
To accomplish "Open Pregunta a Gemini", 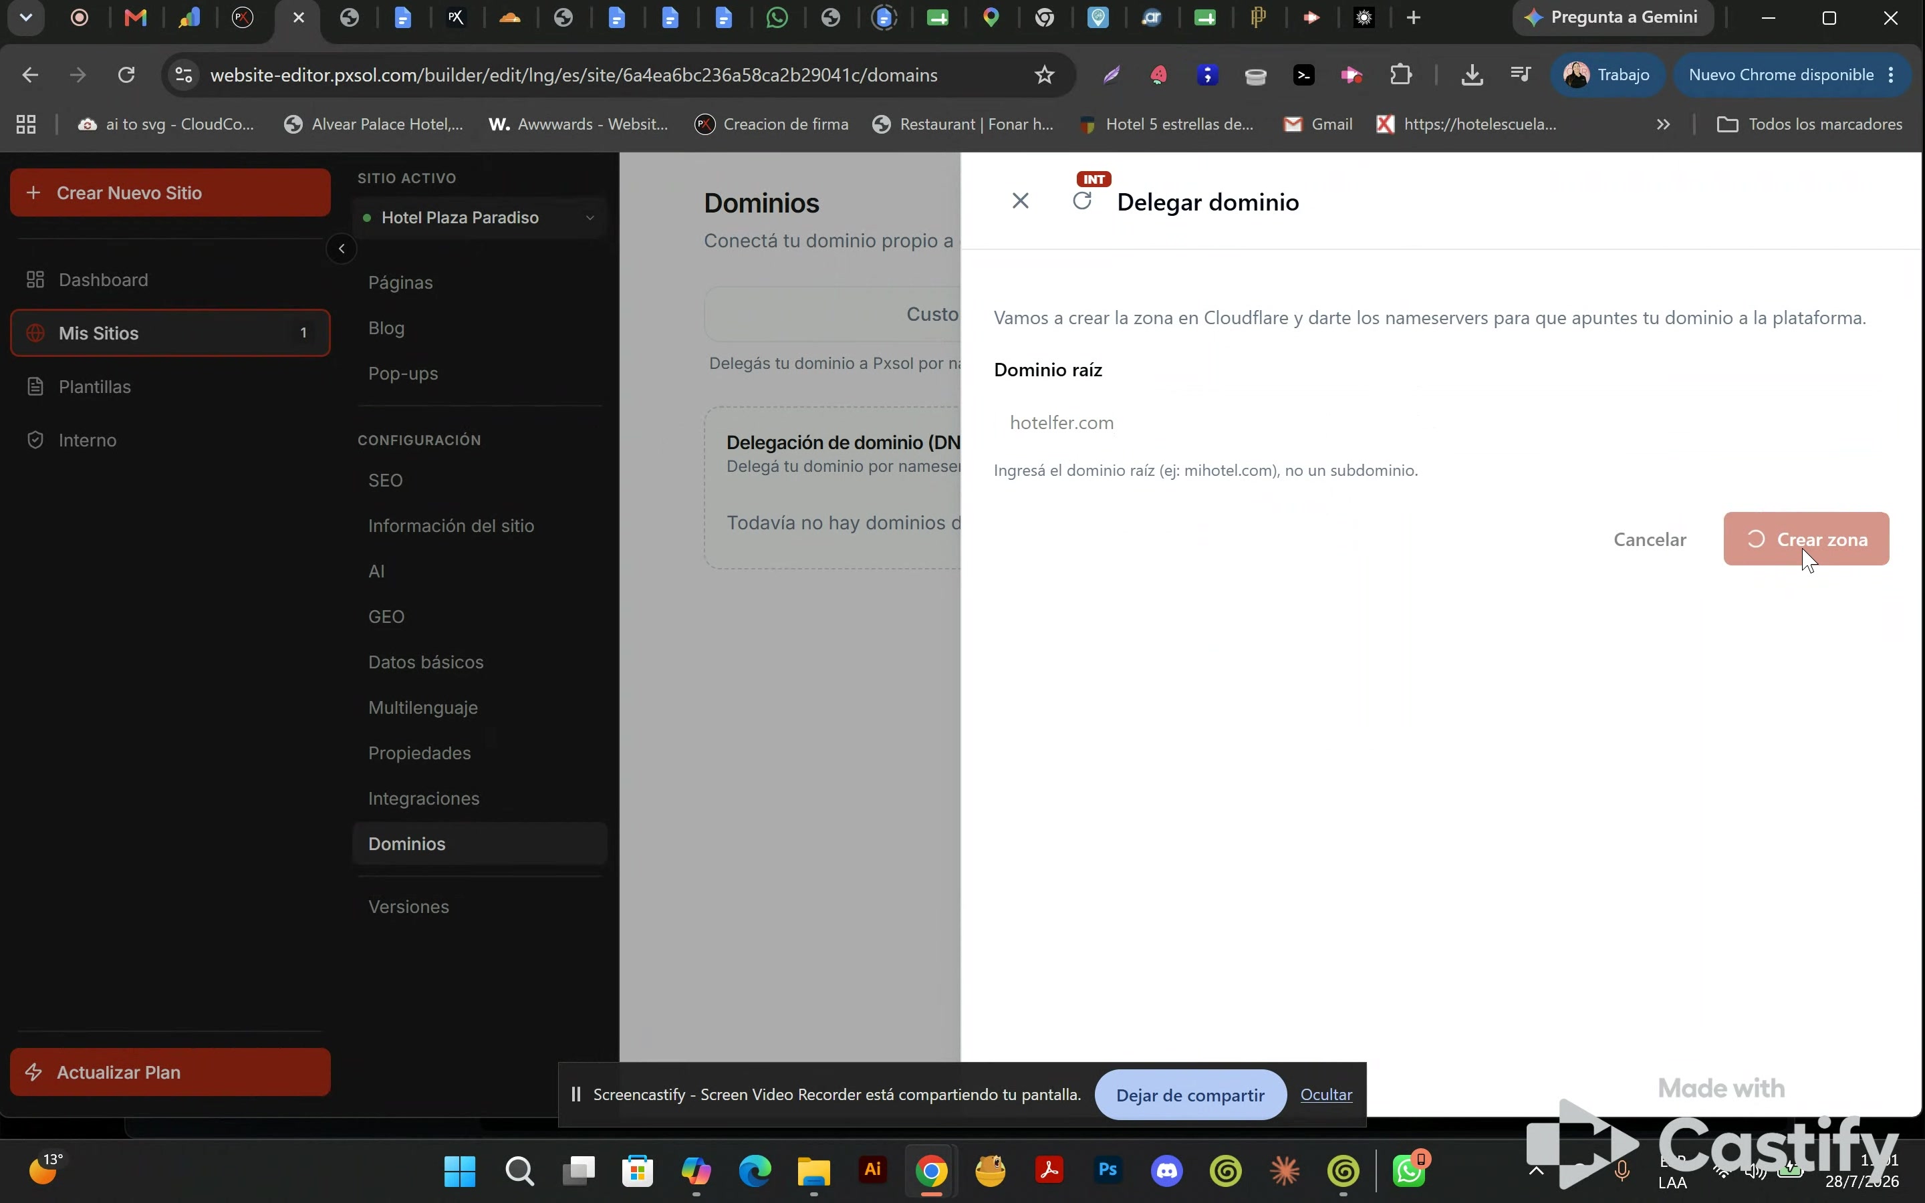I will click(x=1613, y=17).
